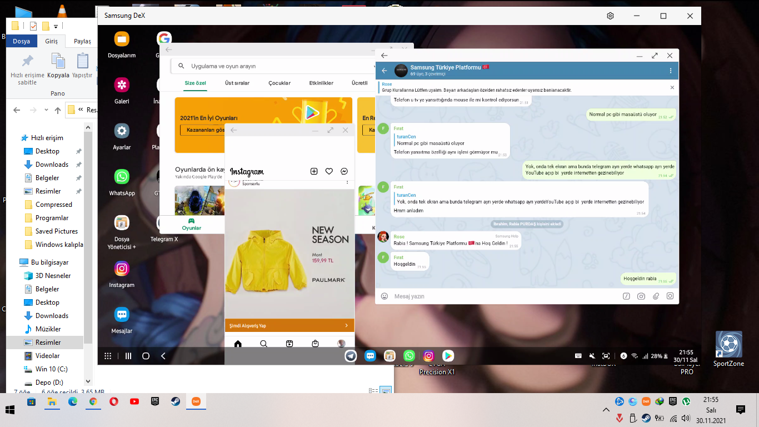Image resolution: width=759 pixels, height=427 pixels.
Task: Click DeX back arrow navigation button
Action: [x=163, y=356]
